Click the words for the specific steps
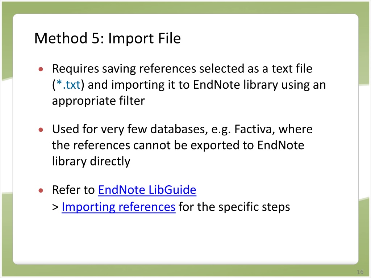The image size is (371, 278). [234, 207]
